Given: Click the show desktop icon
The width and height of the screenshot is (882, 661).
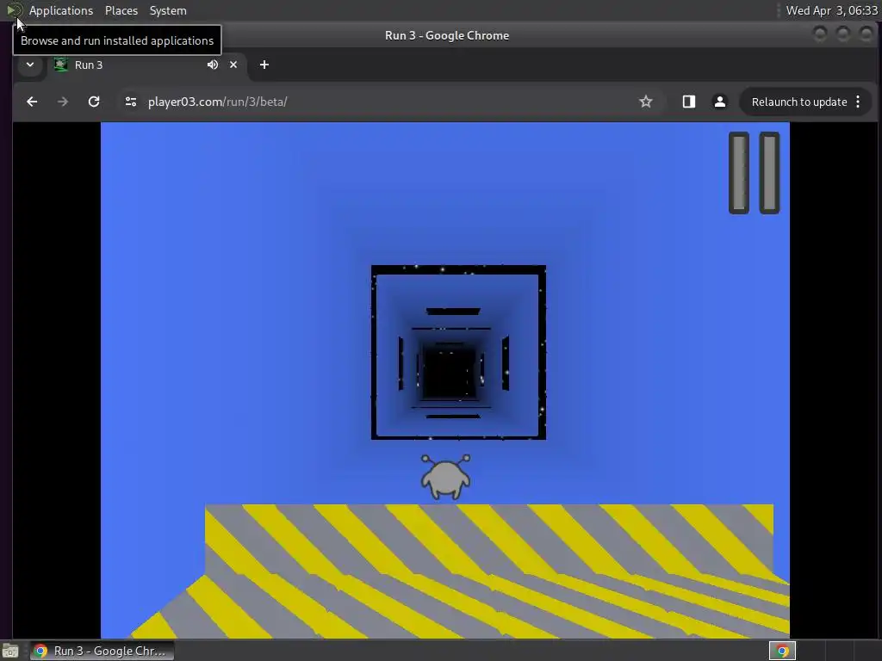Looking at the screenshot, I should point(10,651).
